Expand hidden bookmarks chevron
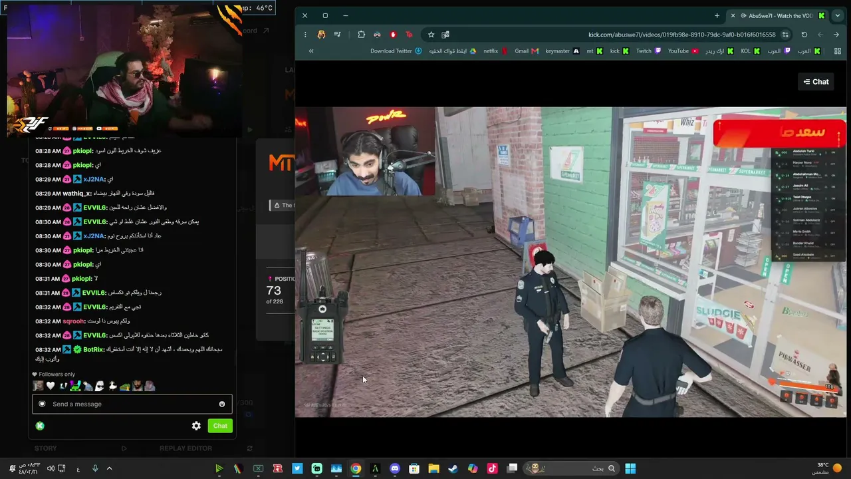Screen dimensions: 851x479 (310, 51)
